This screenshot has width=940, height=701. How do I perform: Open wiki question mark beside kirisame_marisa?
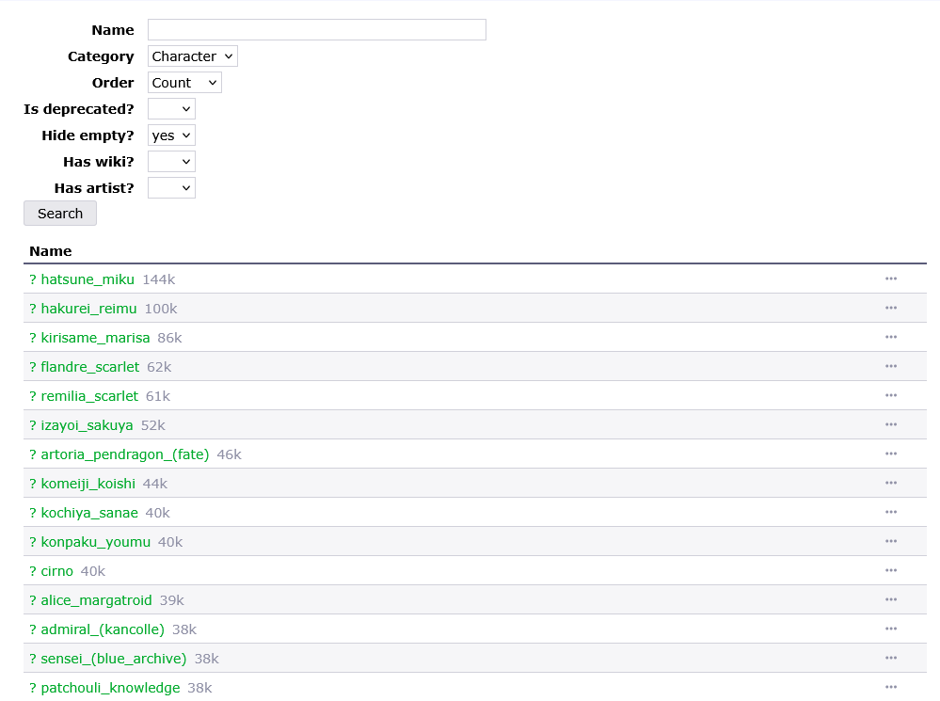click(33, 338)
